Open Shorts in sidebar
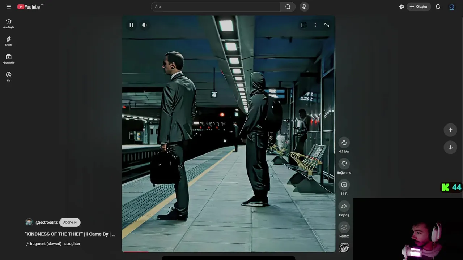Viewport: 463px width, 260px height. point(9,41)
